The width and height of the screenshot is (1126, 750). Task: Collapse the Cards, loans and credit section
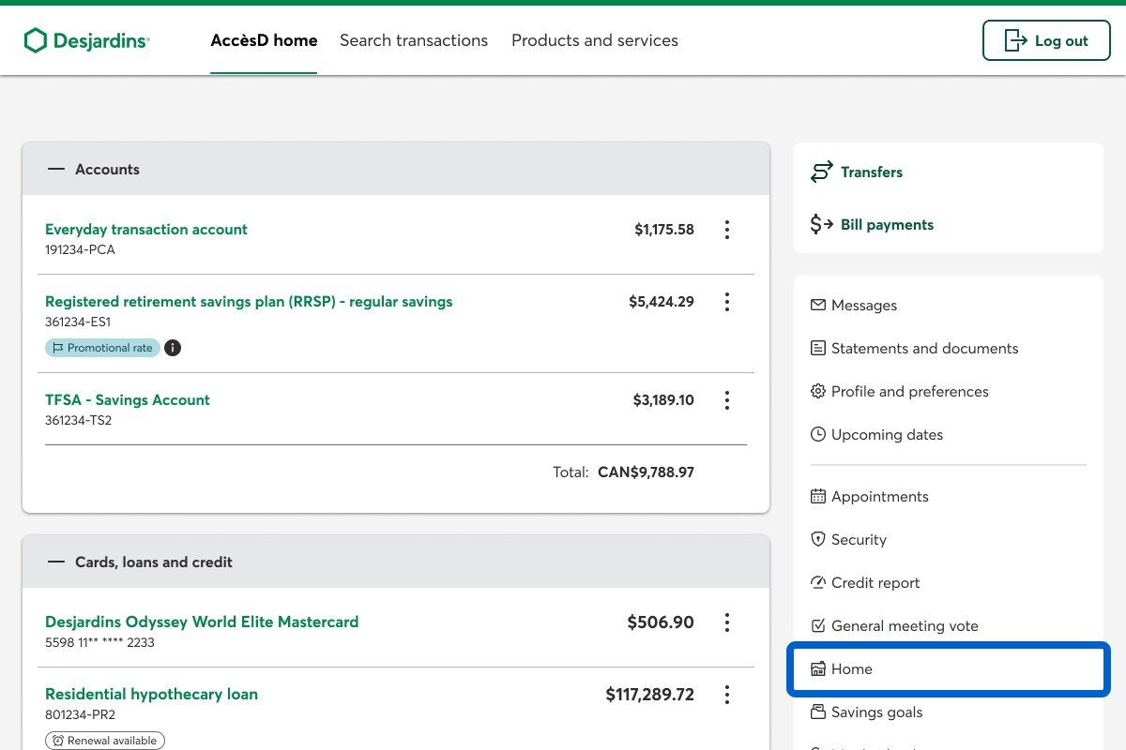pos(56,562)
